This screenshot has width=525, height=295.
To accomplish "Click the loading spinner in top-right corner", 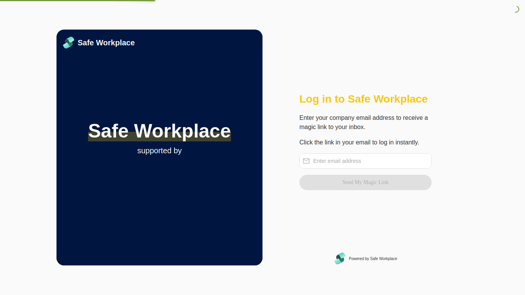I will coord(516,10).
